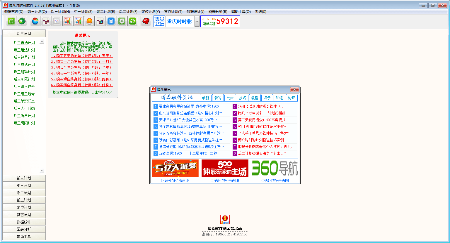Open the 系统(S) menu
The height and width of the screenshot is (243, 450).
(260, 12)
